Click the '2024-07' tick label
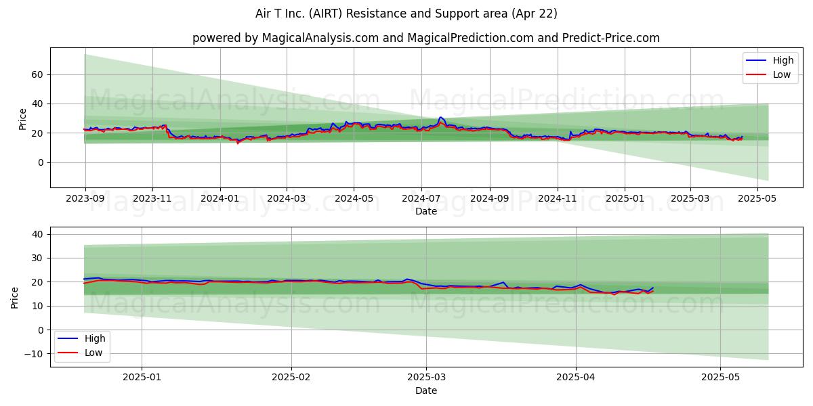The height and width of the screenshot is (406, 813). (421, 198)
